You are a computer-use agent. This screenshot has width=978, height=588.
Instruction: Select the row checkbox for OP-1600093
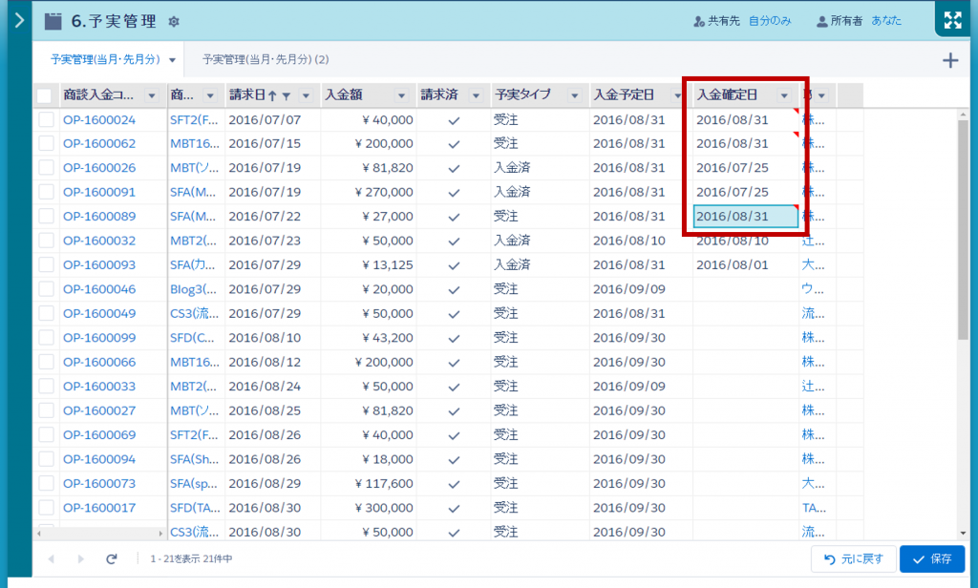tap(46, 265)
